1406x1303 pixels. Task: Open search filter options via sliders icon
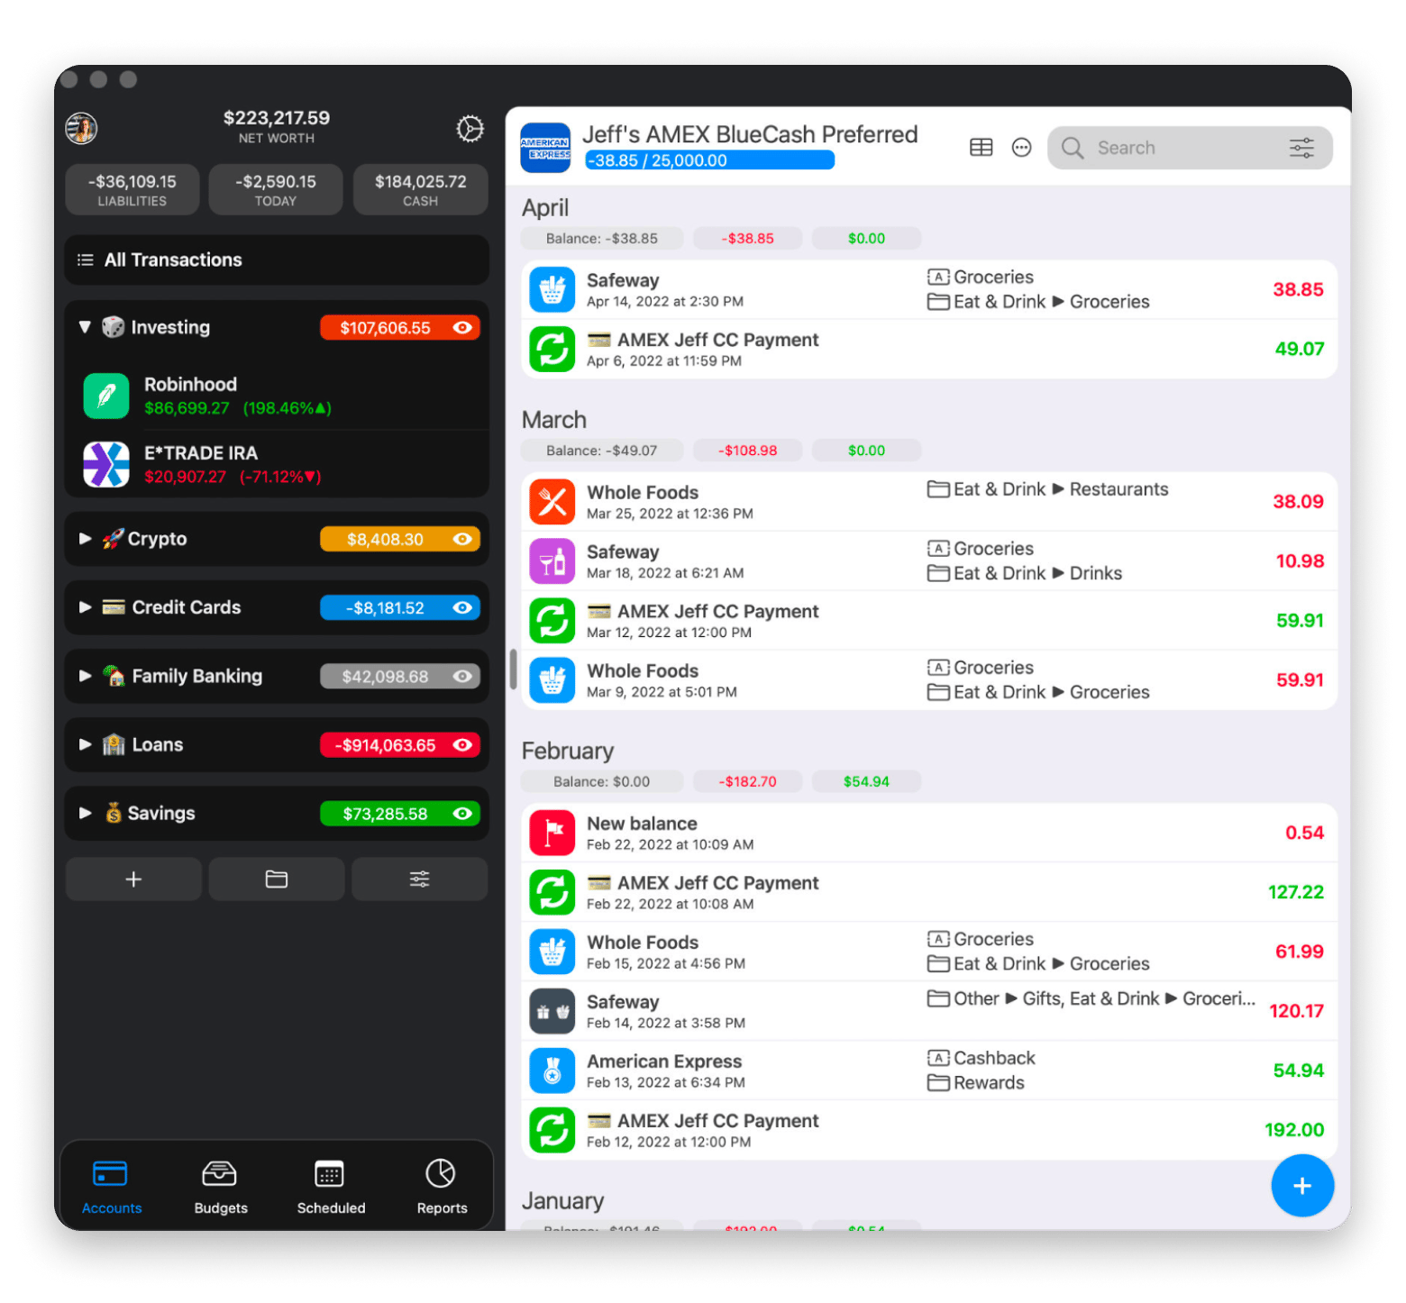coord(1301,147)
